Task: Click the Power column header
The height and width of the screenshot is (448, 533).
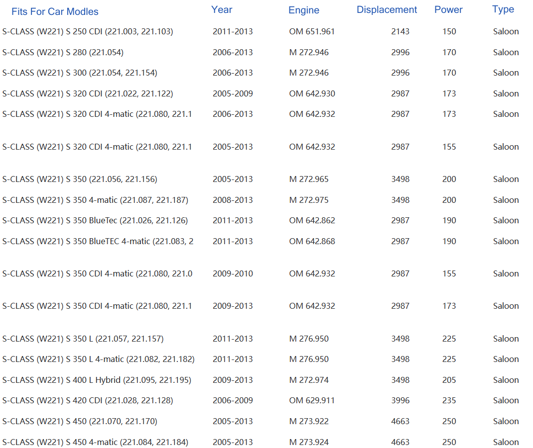Action: [448, 9]
